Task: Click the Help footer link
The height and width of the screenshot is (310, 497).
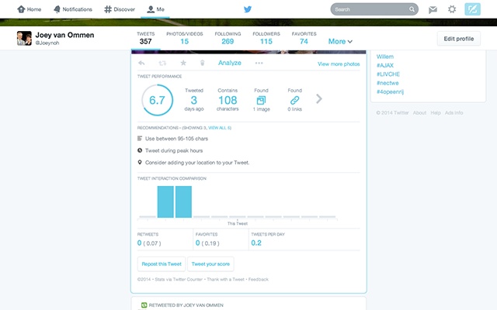Action: pos(436,112)
